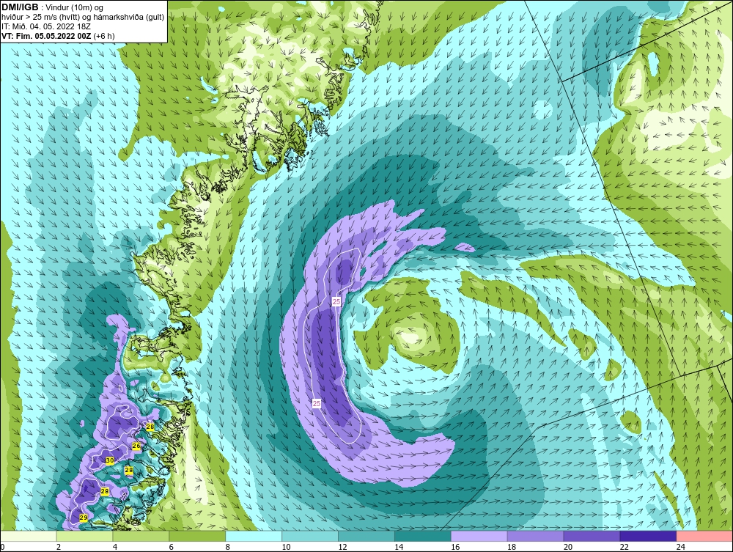Viewport: 733px width, 552px height.
Task: Click the '16' tick on the color scale
Action: [455, 547]
